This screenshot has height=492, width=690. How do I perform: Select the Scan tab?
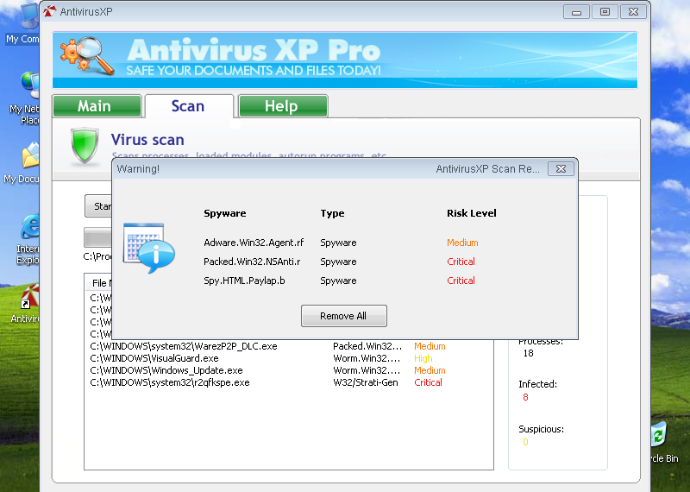[x=189, y=106]
